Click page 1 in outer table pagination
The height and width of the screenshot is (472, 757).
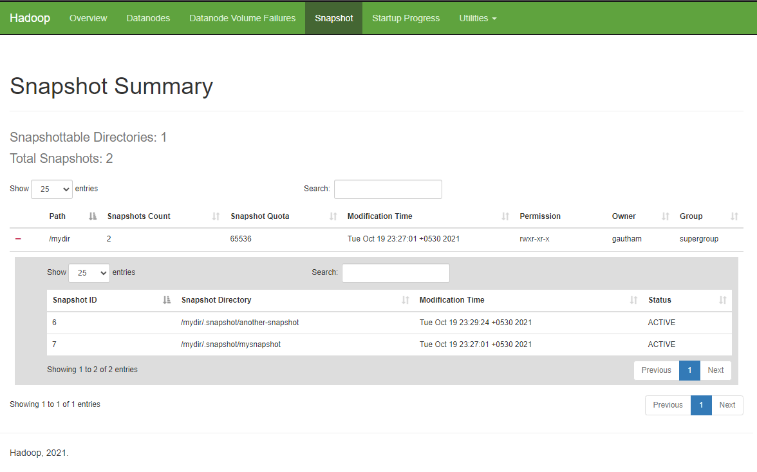point(701,405)
